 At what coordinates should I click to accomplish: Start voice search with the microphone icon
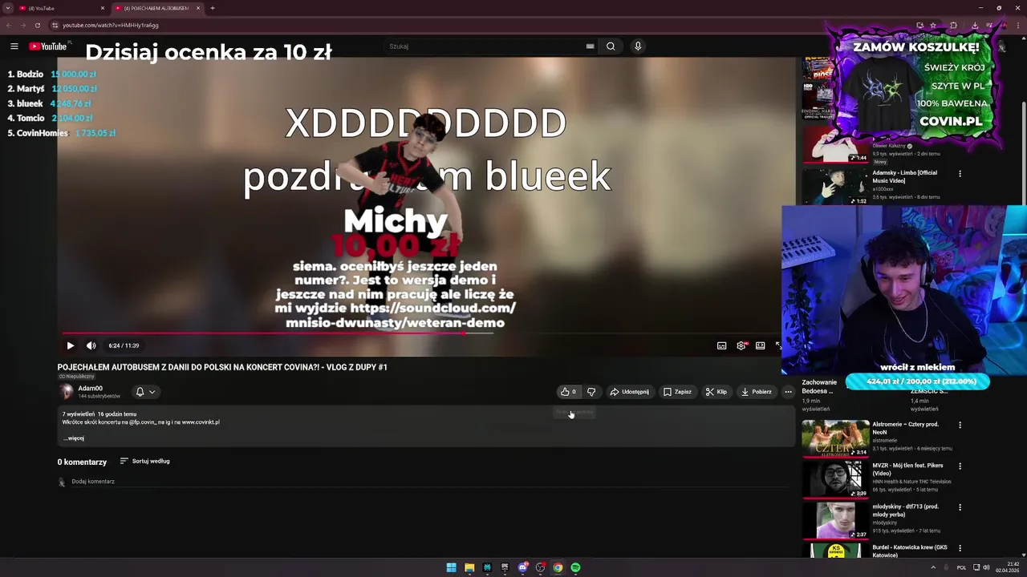click(638, 46)
